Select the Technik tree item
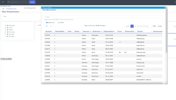Image resolution: width=176 pixels, height=100 pixels. pyautogui.click(x=11, y=30)
